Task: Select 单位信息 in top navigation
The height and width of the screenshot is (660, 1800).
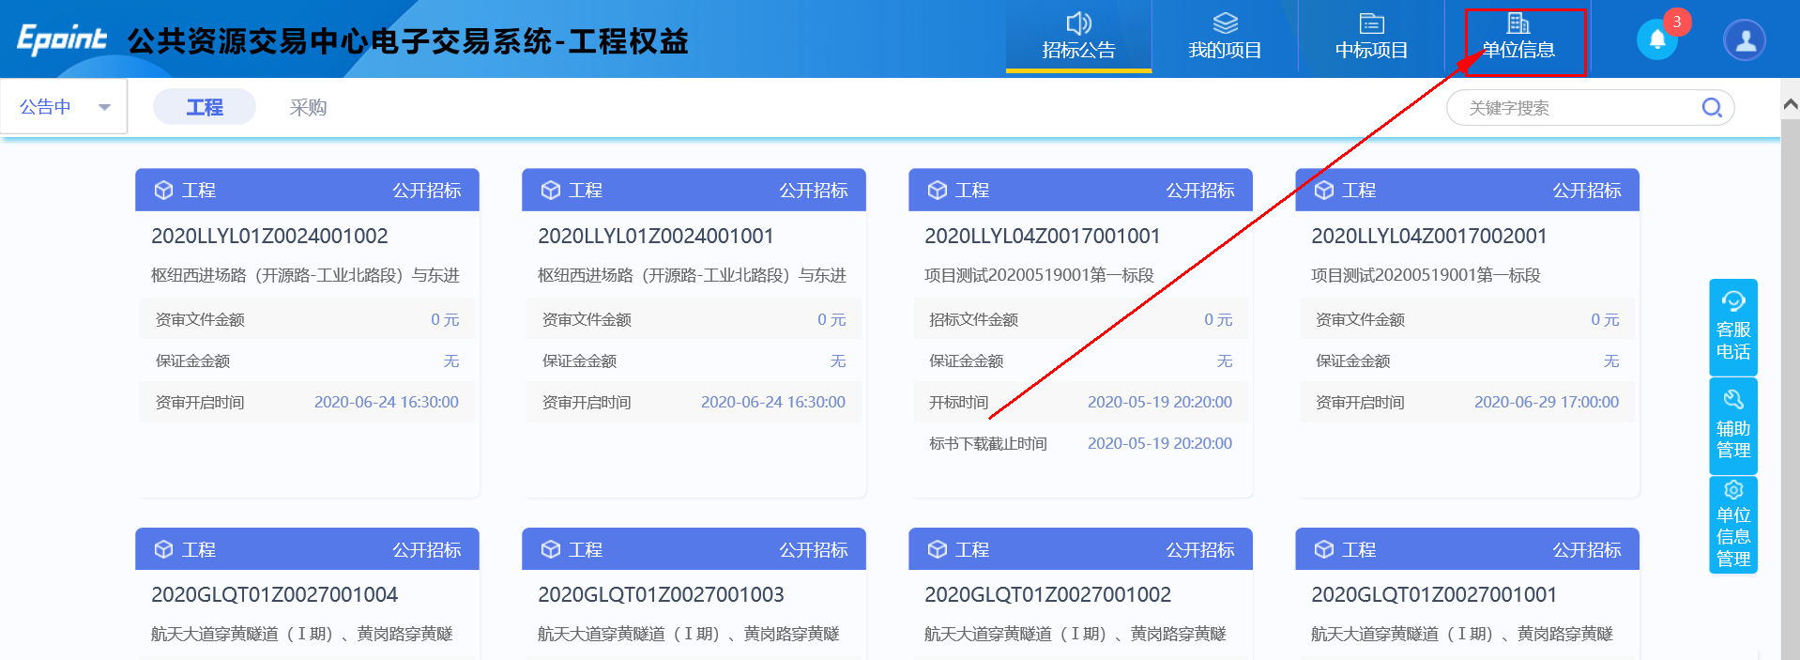Action: click(x=1518, y=38)
